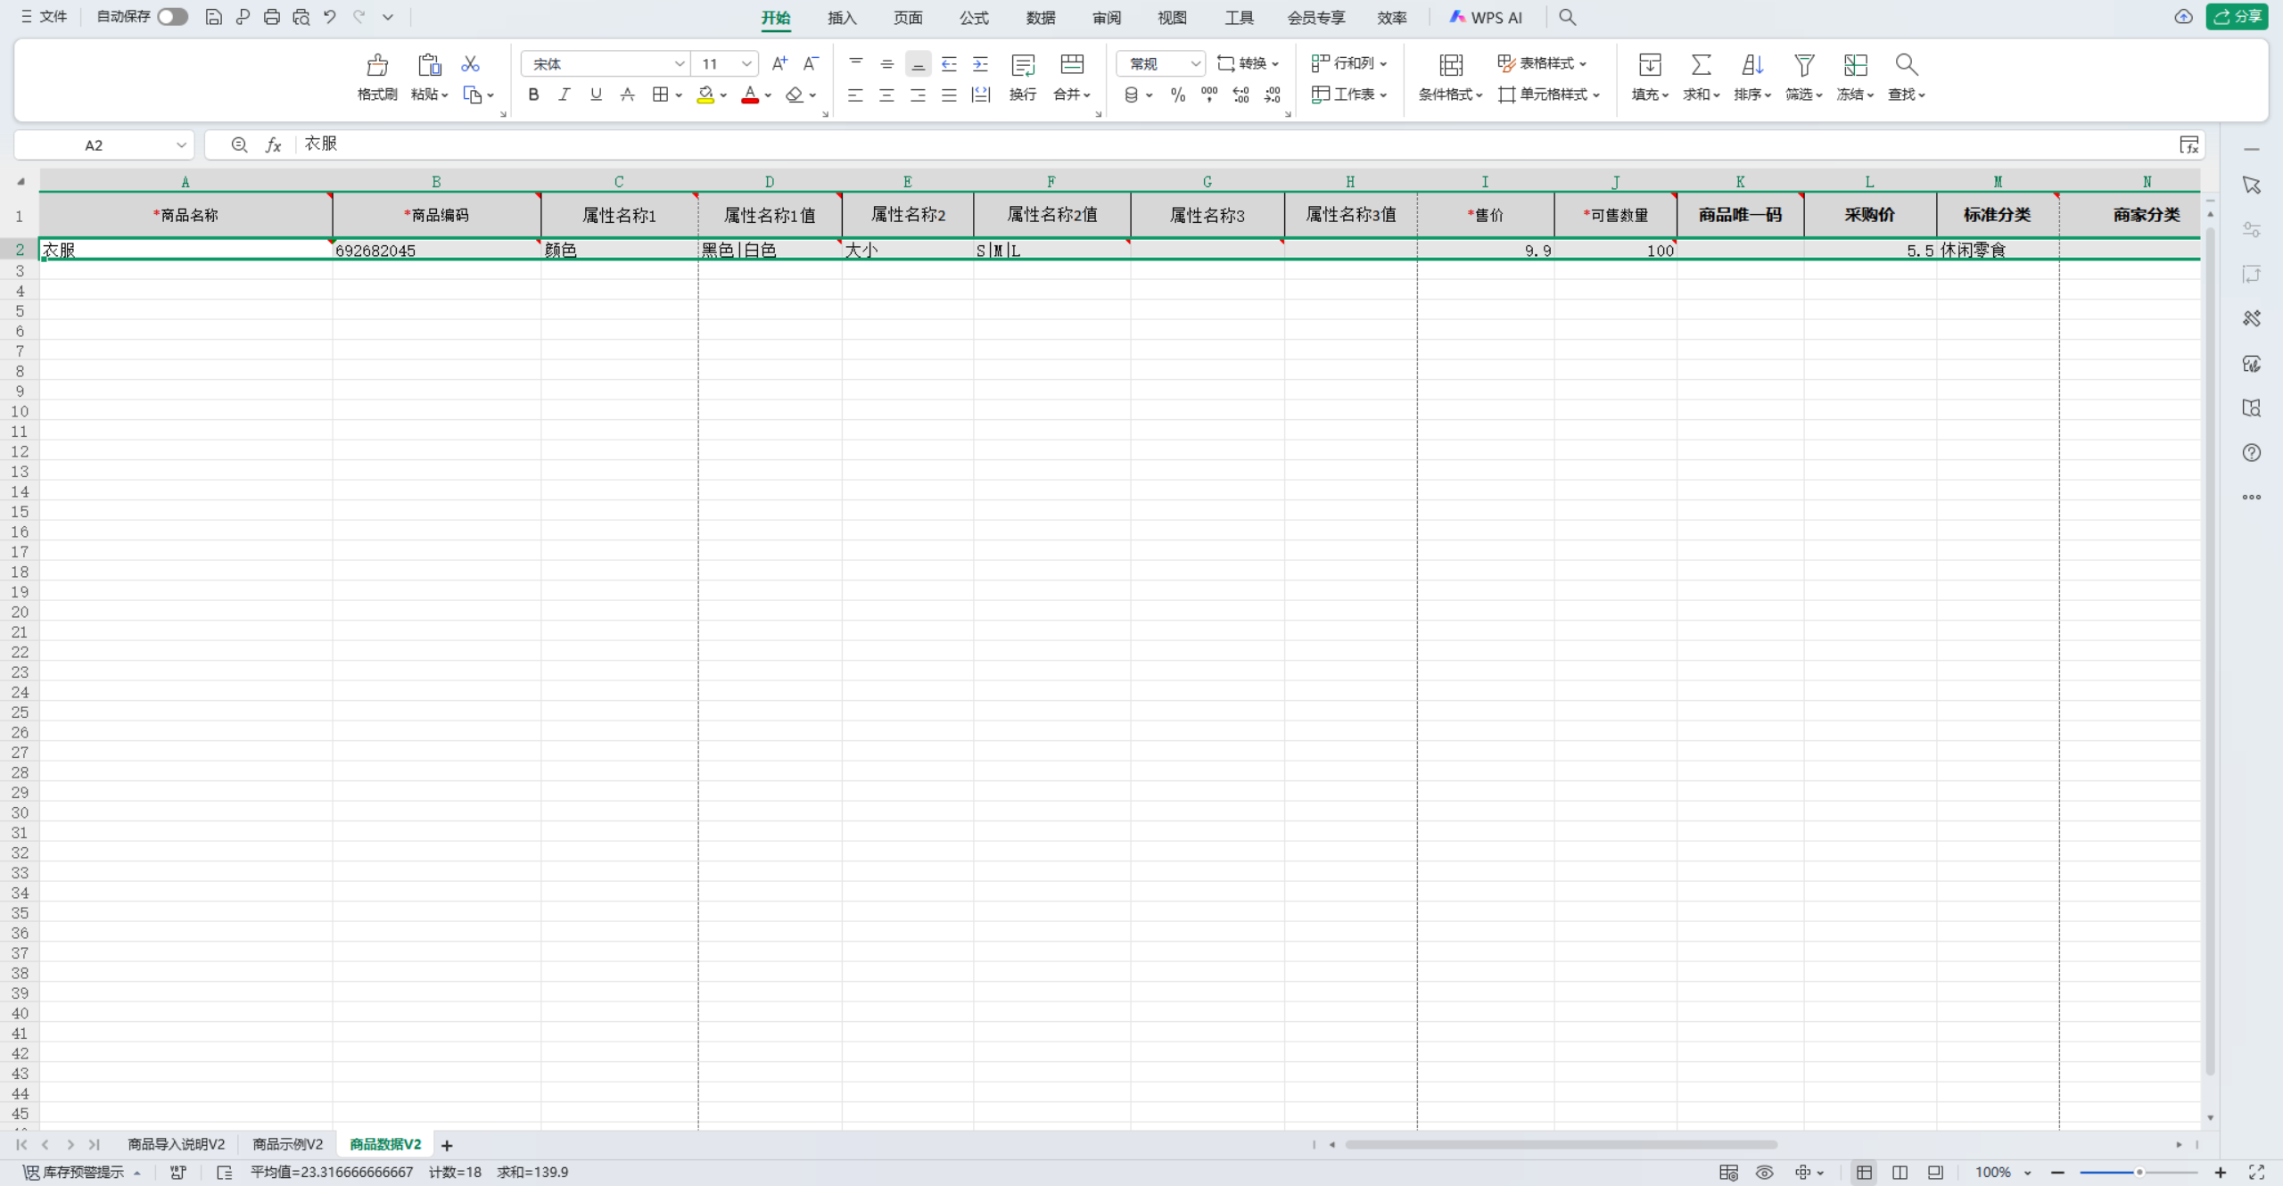Click the Freeze panes (冻结) icon

tap(1855, 65)
